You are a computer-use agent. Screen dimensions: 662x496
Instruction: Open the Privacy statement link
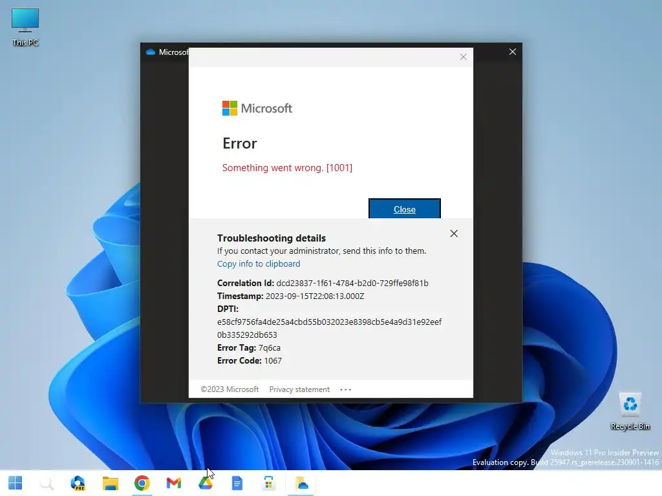click(299, 389)
